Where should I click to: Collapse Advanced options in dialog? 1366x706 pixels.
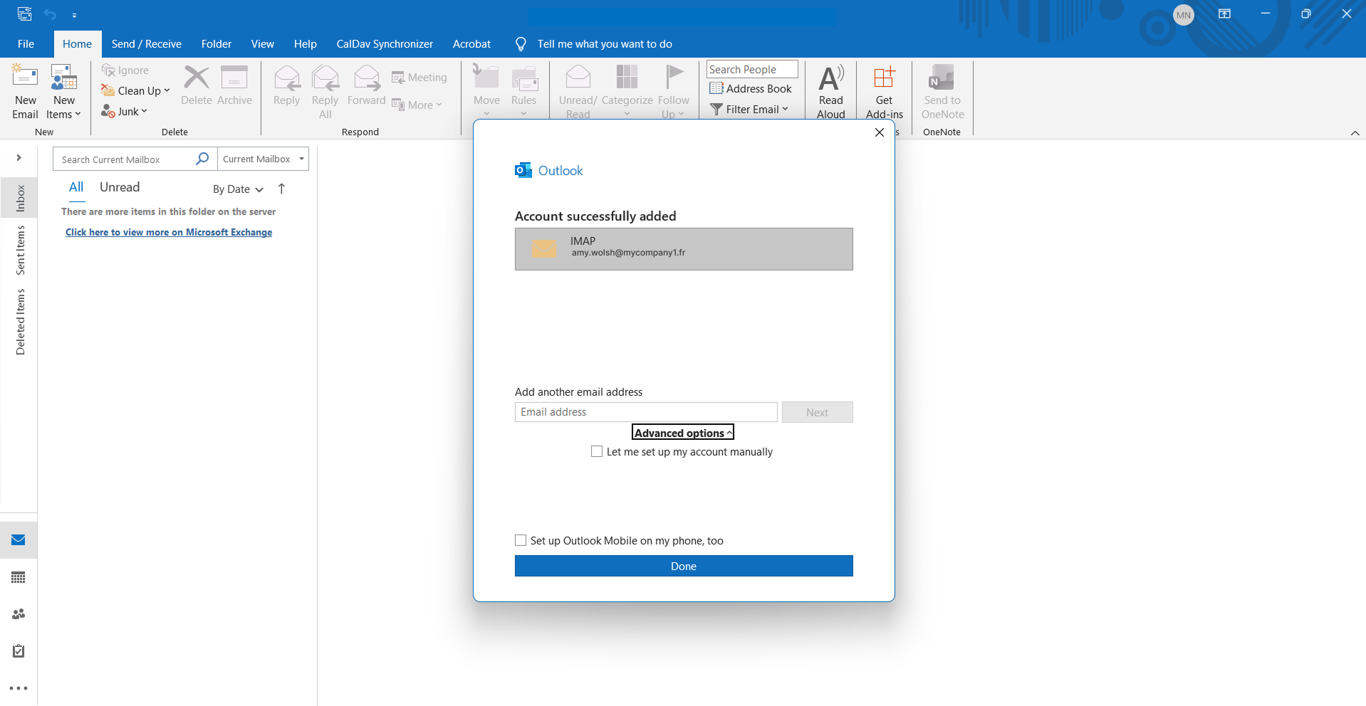(683, 433)
